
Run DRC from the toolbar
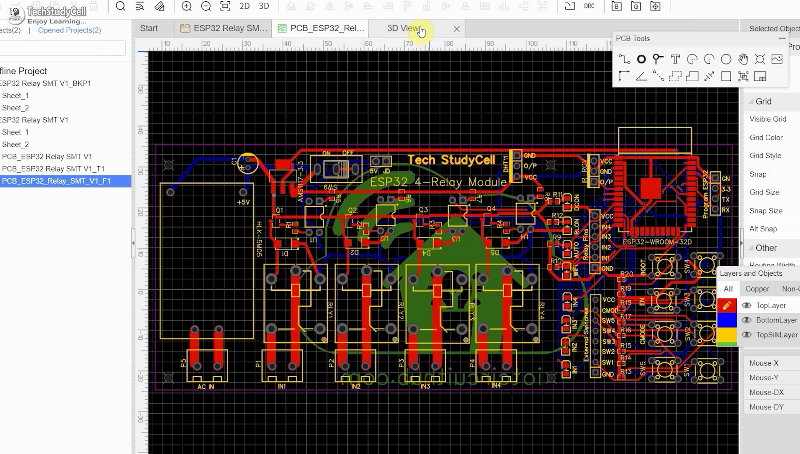pos(589,6)
